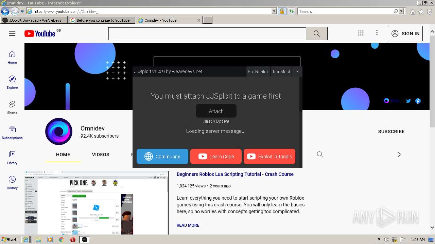This screenshot has width=435, height=244.
Task: Expand the IE search provider dropdown
Action: click(x=401, y=12)
